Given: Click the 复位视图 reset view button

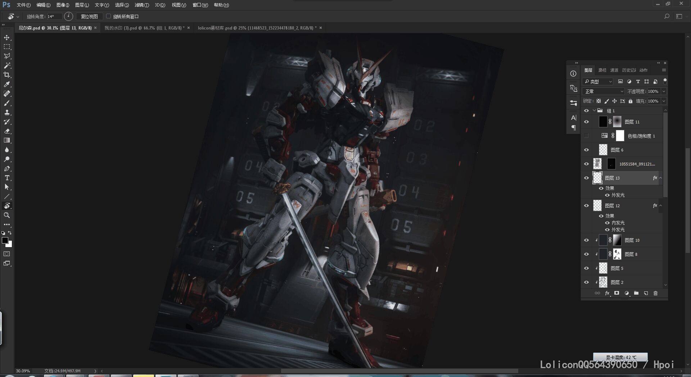Looking at the screenshot, I should tap(89, 17).
